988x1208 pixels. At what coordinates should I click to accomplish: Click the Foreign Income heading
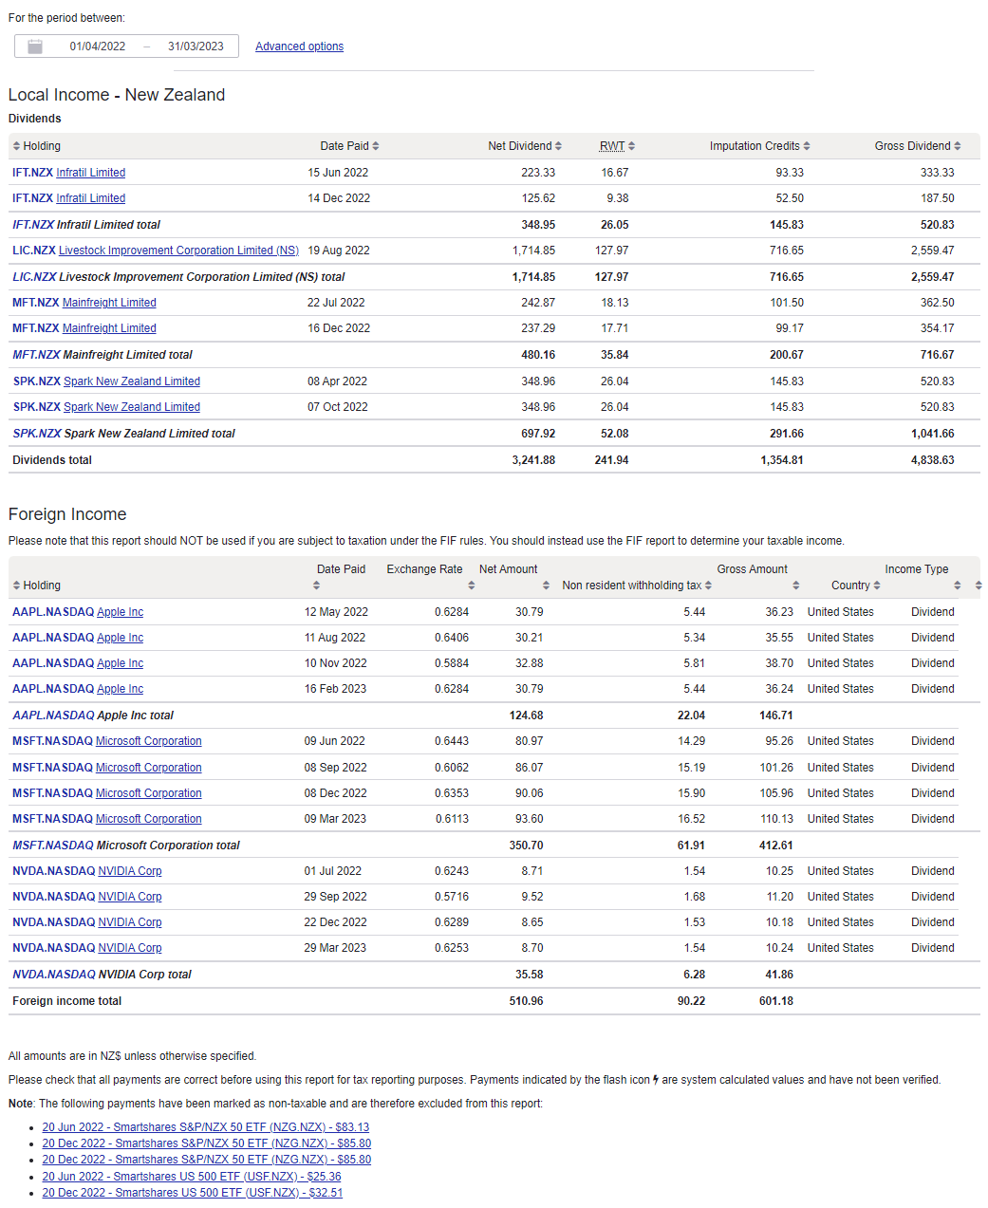click(x=67, y=514)
